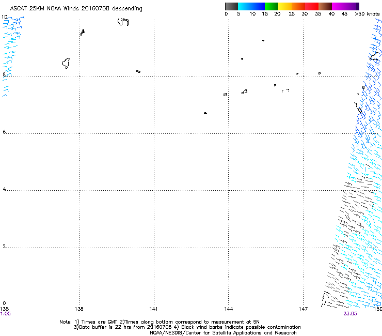Select the latitude label '6'
The height and width of the screenshot is (336, 382).
click(4, 132)
